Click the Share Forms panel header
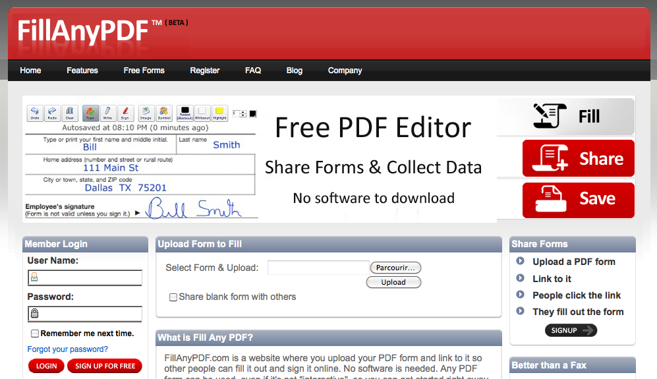The height and width of the screenshot is (379, 657). 573,244
